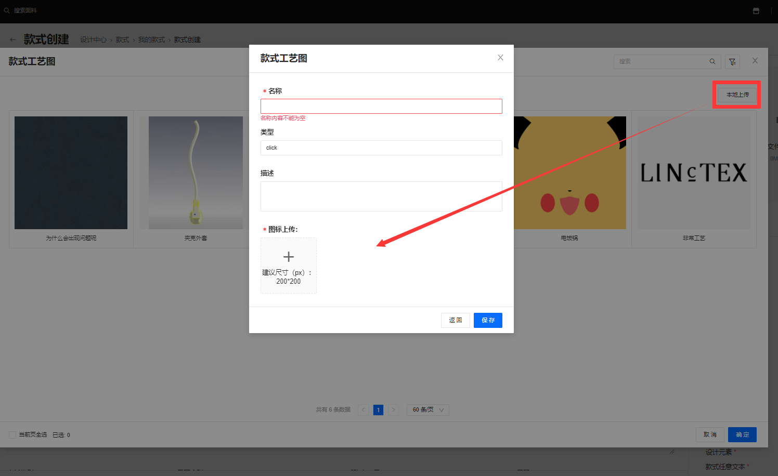Go to next page arrow
The height and width of the screenshot is (476, 778).
click(394, 409)
